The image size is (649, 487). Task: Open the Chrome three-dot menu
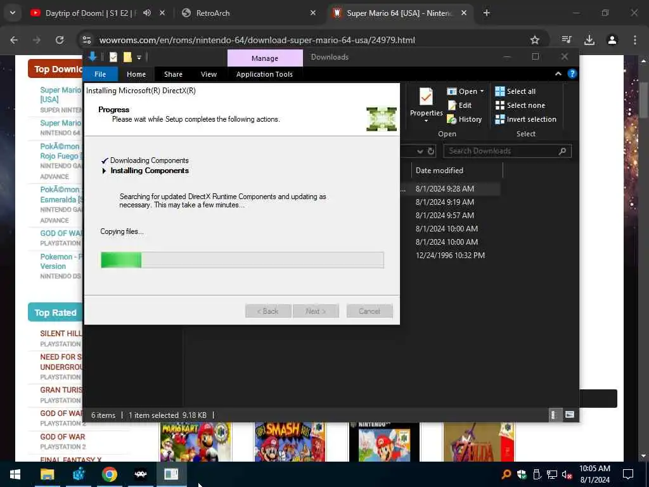pyautogui.click(x=635, y=40)
